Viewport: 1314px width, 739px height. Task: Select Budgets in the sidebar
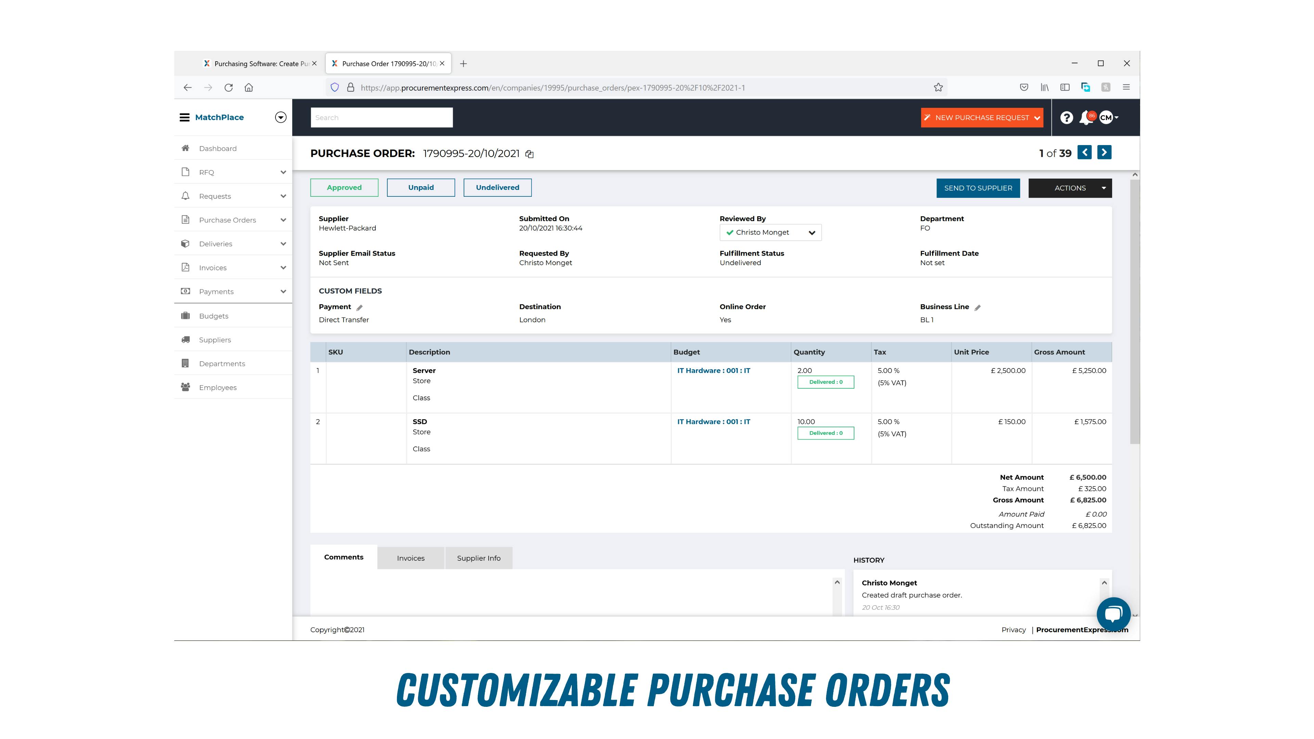pyautogui.click(x=213, y=316)
